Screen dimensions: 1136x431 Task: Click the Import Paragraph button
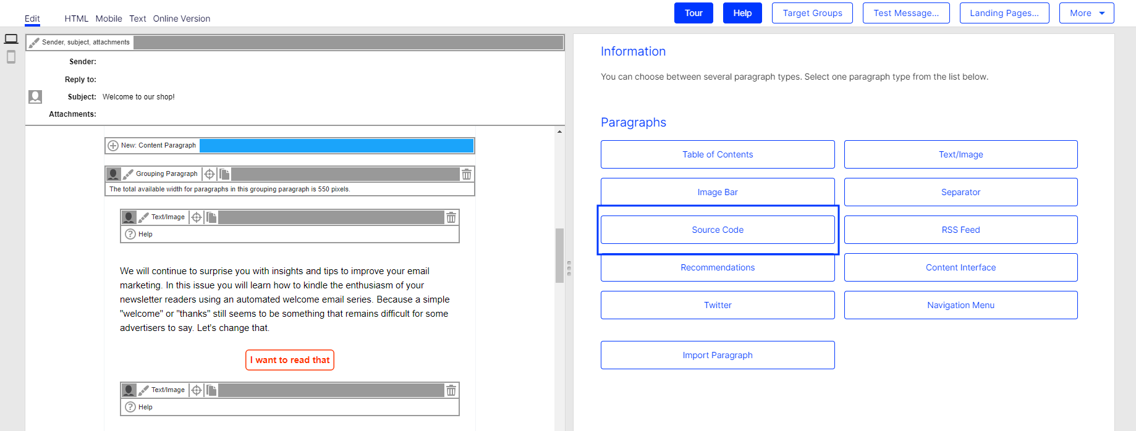pos(717,355)
